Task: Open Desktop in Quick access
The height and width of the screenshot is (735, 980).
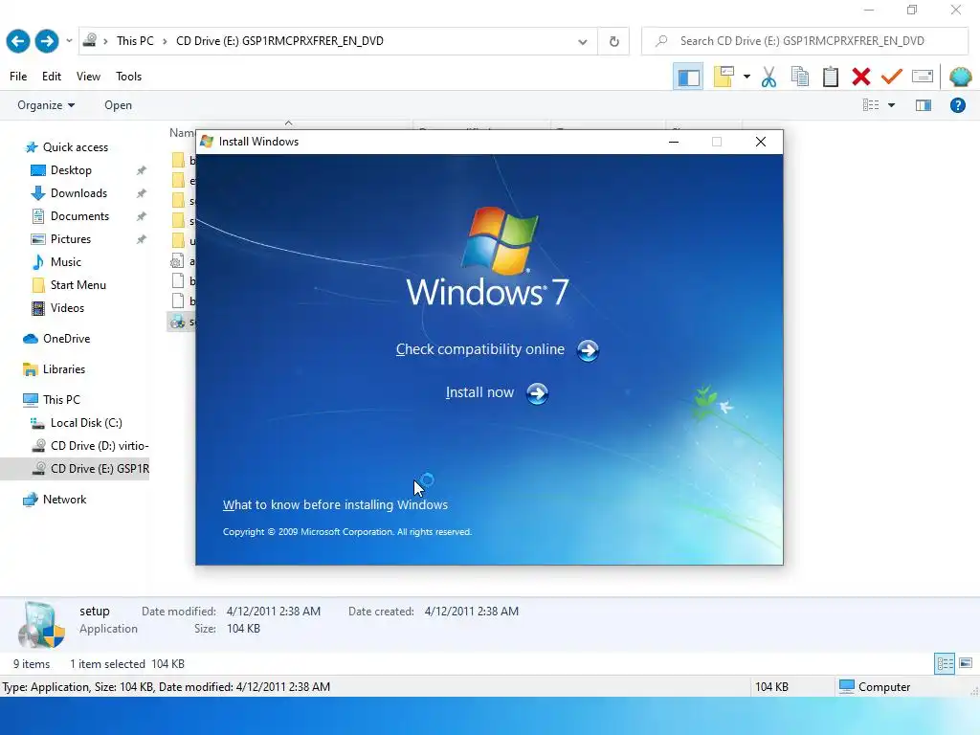Action: pos(71,170)
